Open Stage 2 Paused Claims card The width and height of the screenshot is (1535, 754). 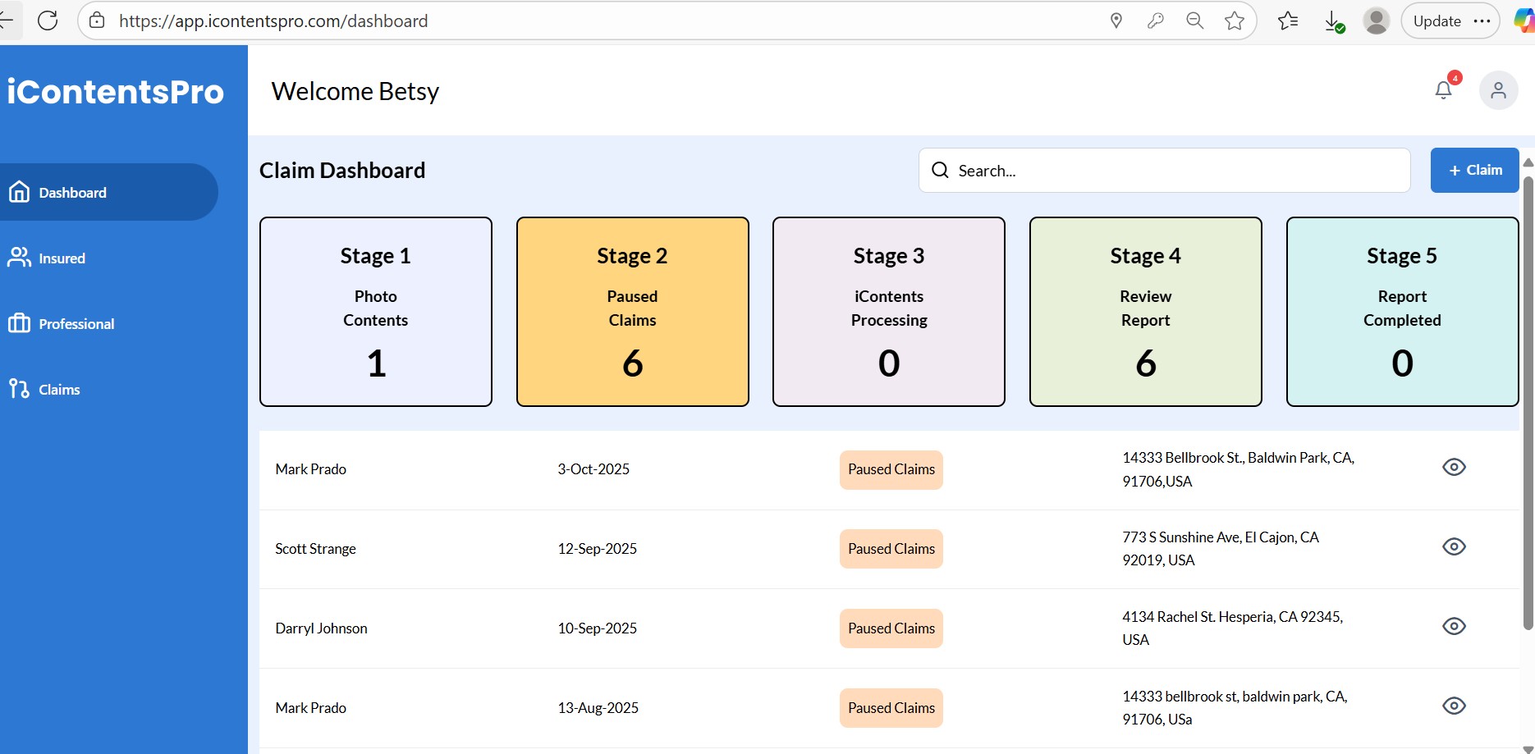point(632,312)
